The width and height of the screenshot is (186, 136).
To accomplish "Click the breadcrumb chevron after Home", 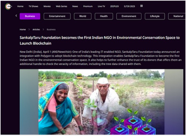I will 29,29.
